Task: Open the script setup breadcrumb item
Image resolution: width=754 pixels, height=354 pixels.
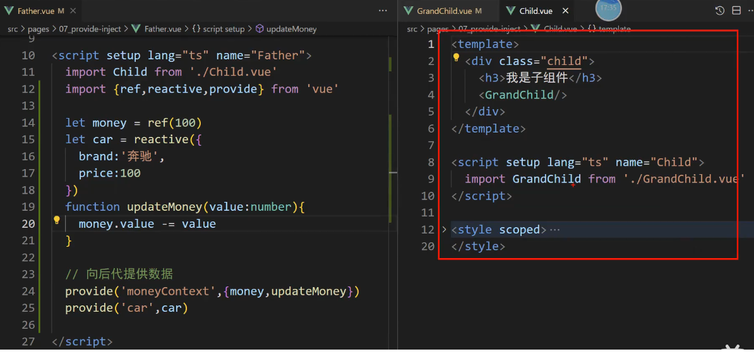Action: pos(218,29)
